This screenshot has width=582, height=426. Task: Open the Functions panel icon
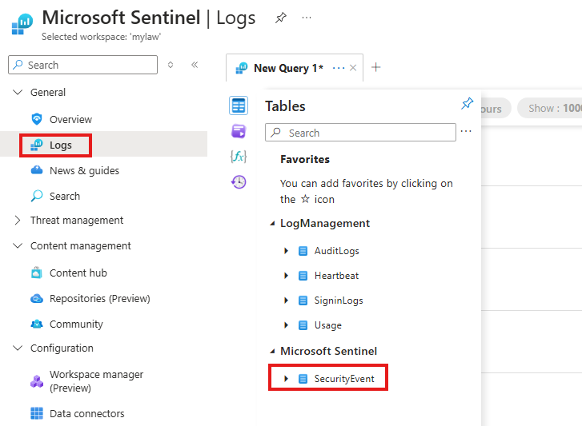(239, 157)
